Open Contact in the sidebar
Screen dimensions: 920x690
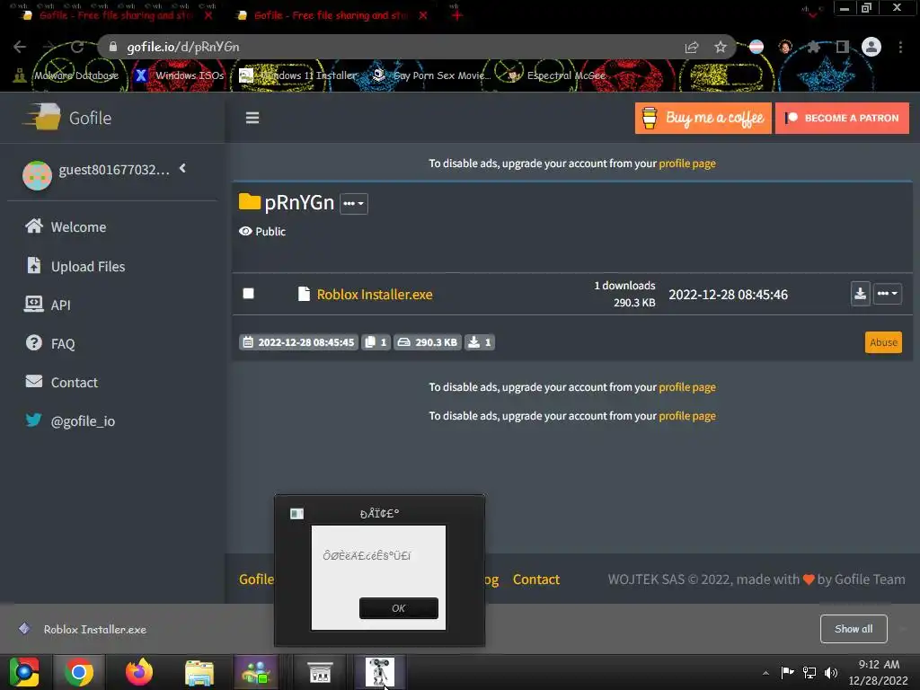tap(62, 382)
